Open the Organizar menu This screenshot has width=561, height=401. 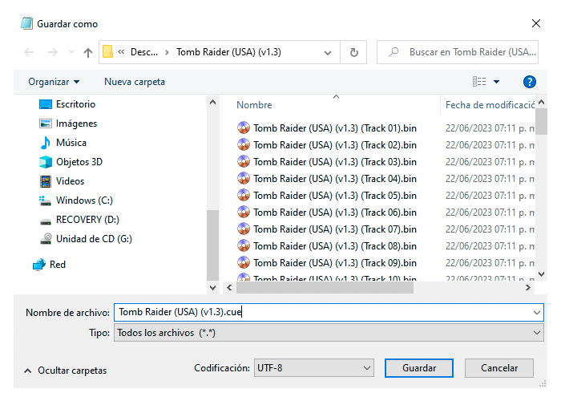pyautogui.click(x=54, y=82)
